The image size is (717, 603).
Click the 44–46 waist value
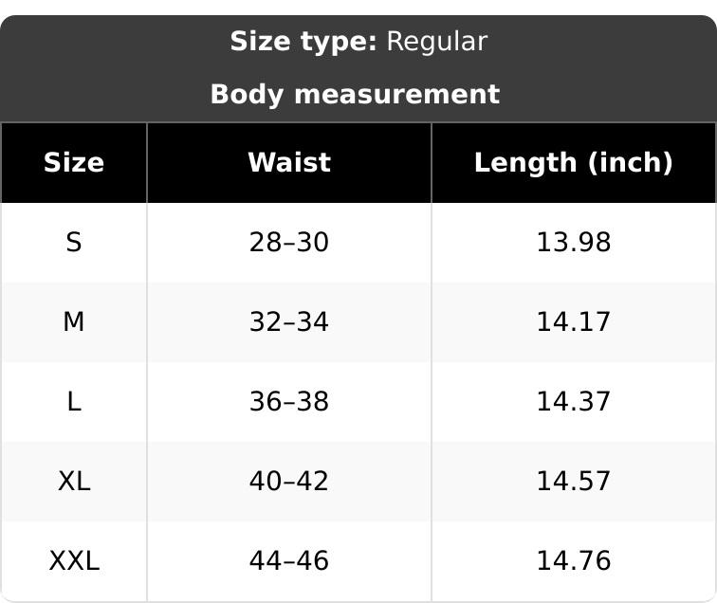click(289, 561)
